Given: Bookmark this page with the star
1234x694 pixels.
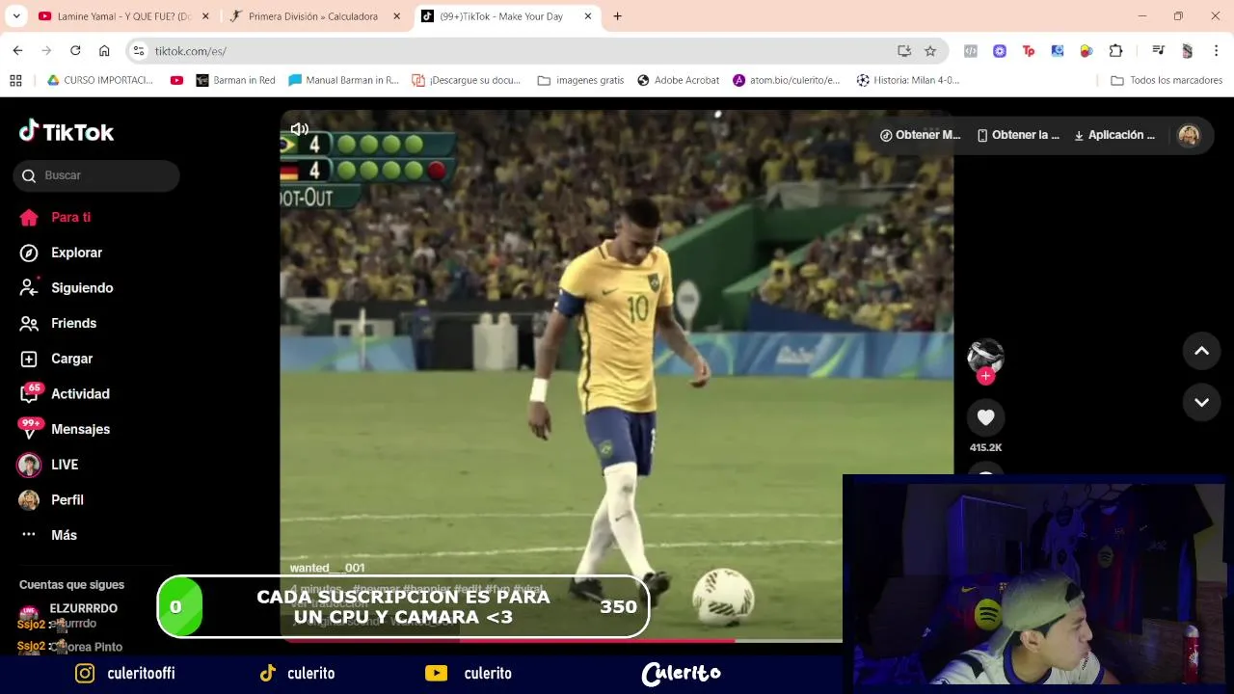Looking at the screenshot, I should (930, 50).
